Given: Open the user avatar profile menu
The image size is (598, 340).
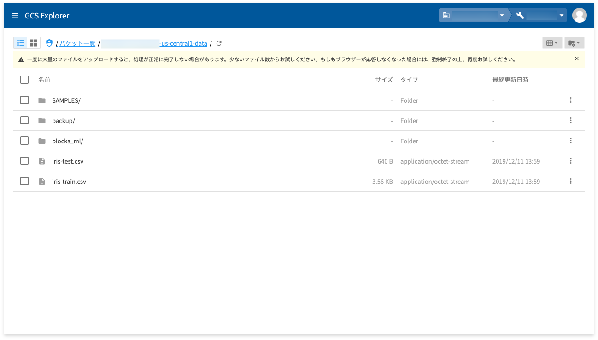Looking at the screenshot, I should [x=579, y=15].
